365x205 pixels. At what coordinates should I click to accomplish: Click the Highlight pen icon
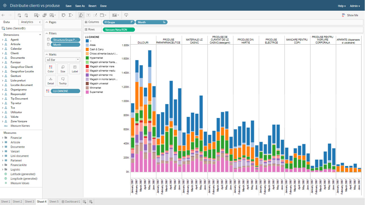(x=81, y=15)
